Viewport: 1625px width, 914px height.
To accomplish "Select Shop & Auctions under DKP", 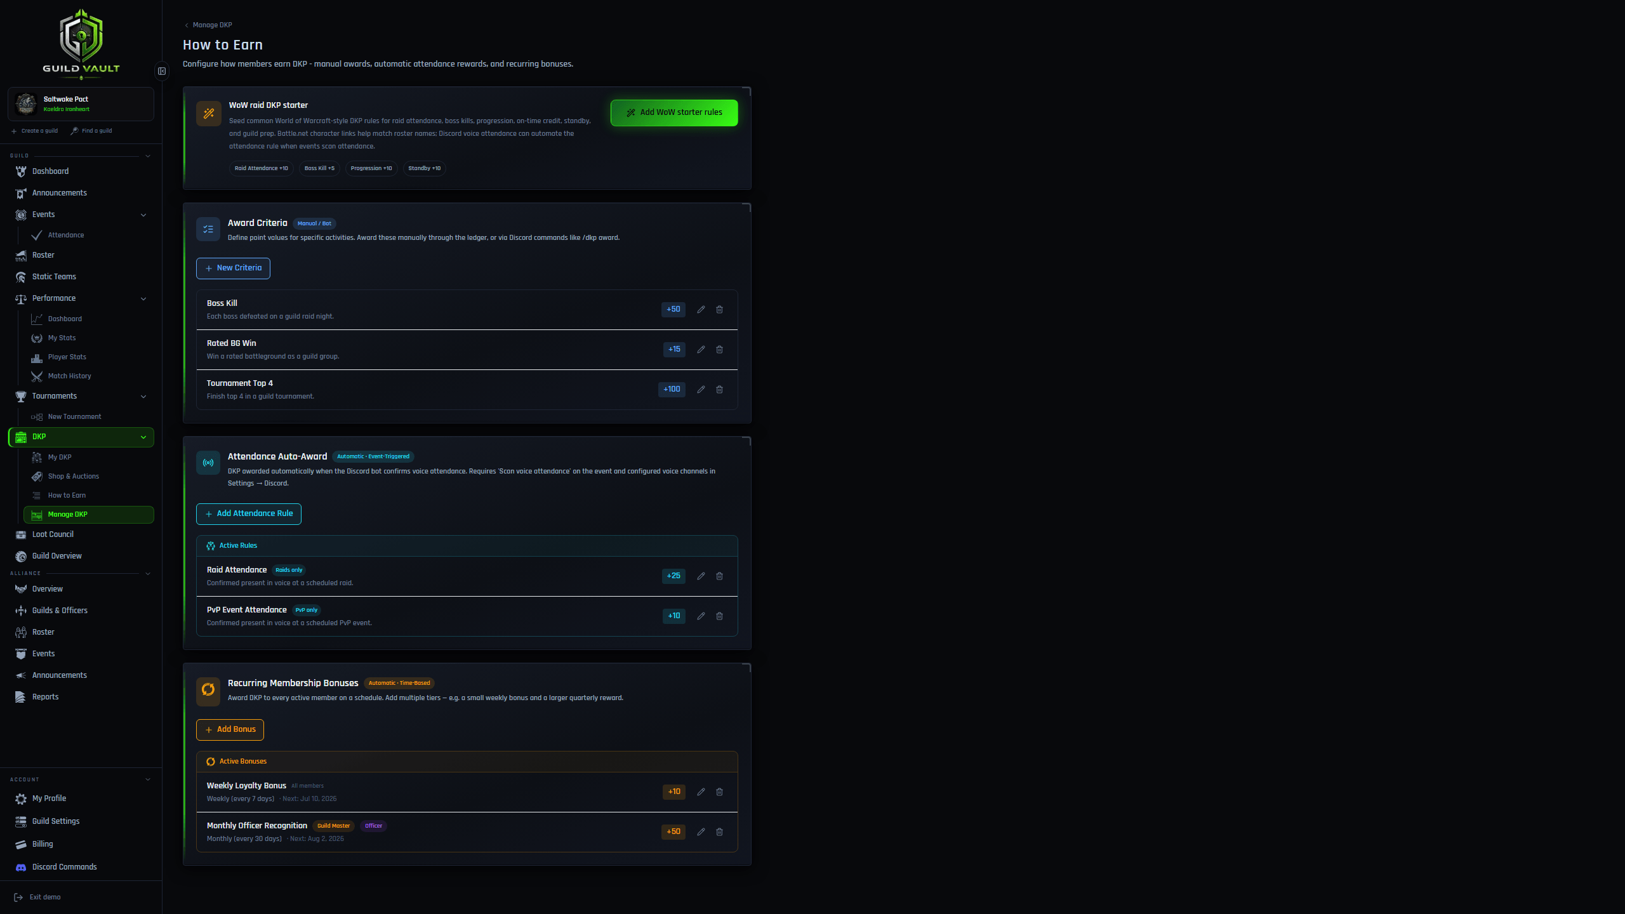I will click(89, 477).
